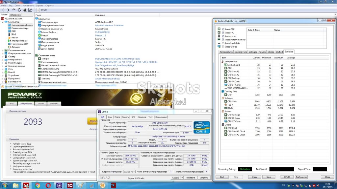Click the CPU-Z taskbar icon
The image size is (337, 189).
[59, 185]
